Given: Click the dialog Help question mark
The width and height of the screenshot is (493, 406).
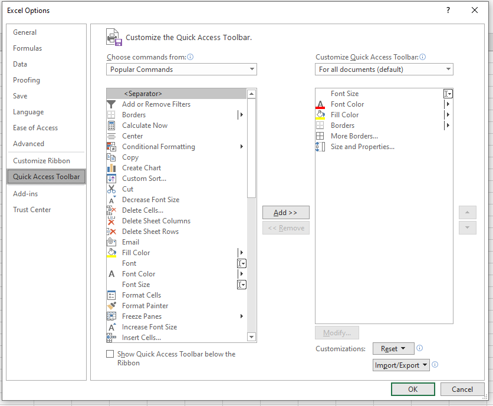Looking at the screenshot, I should pyautogui.click(x=448, y=11).
